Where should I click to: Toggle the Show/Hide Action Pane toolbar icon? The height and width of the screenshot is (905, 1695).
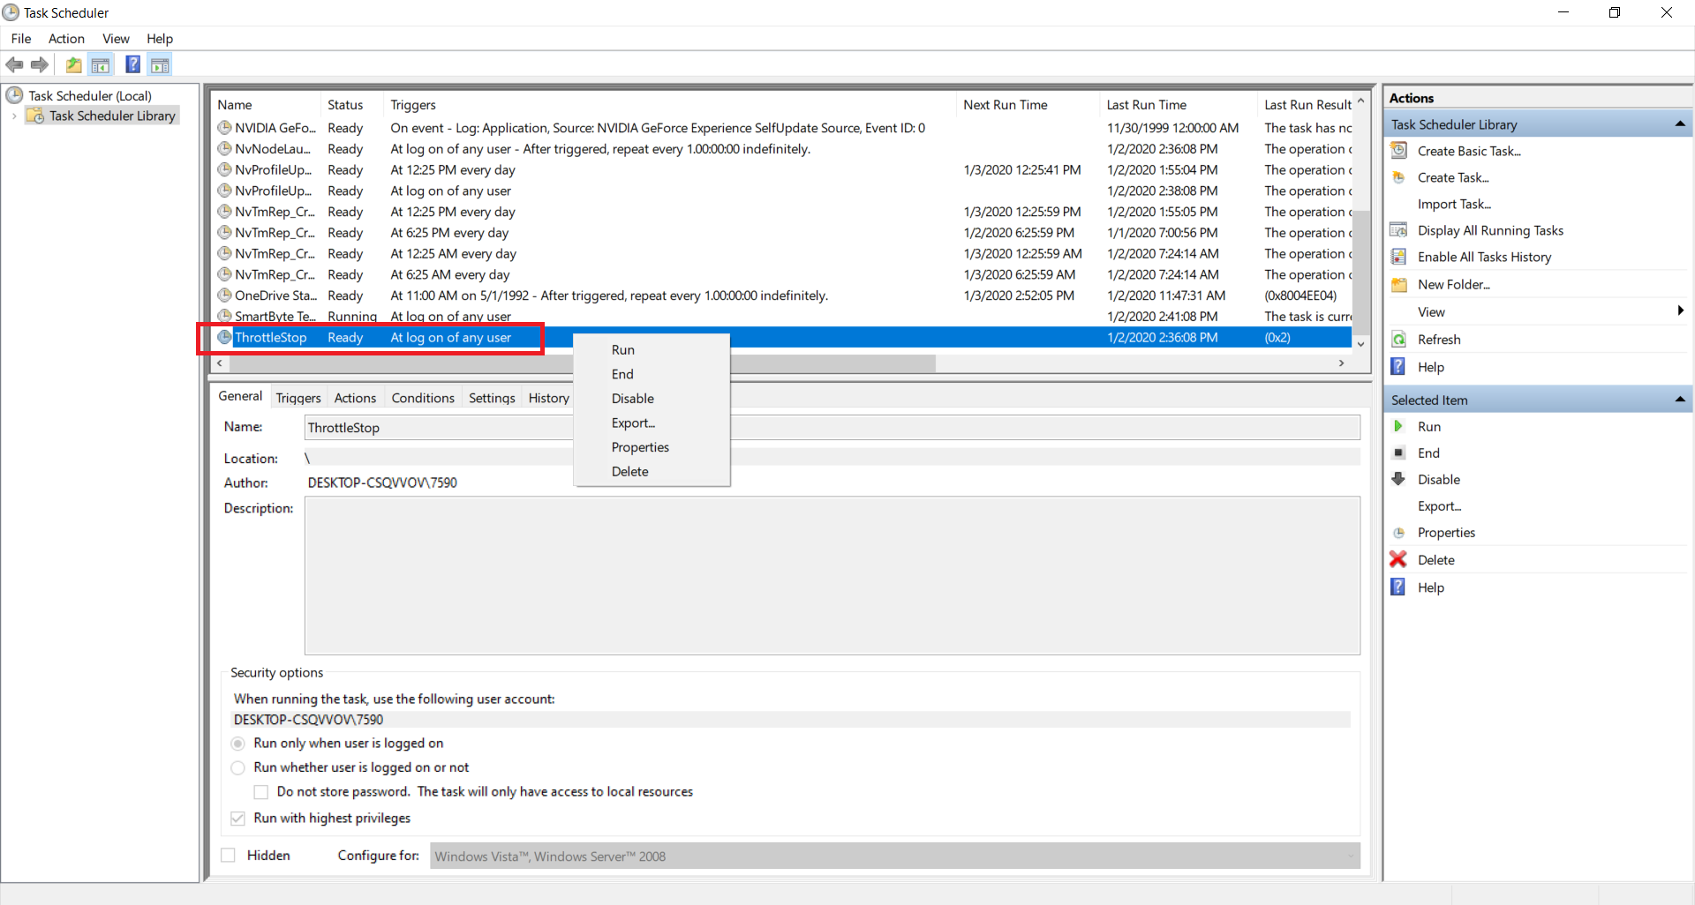[160, 64]
